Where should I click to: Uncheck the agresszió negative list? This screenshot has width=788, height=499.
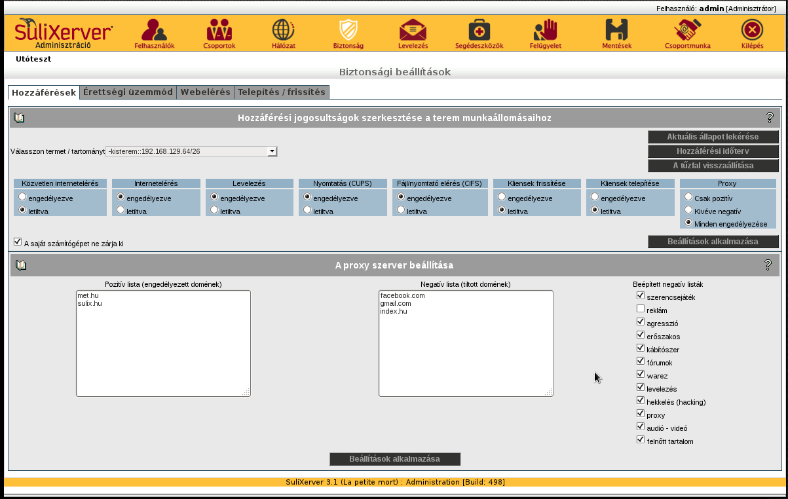(641, 322)
